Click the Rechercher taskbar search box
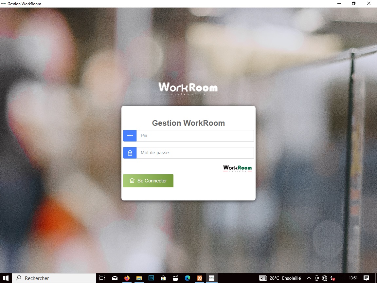Screen dimensions: 377x283 [x=54, y=278]
